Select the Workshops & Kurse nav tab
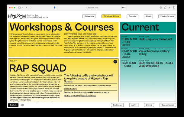The width and height of the screenshot is (184, 117). 111,16
